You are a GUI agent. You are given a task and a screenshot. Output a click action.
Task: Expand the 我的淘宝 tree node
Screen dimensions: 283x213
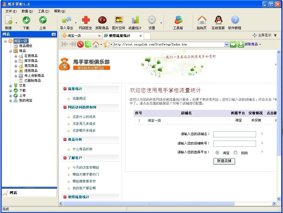(x=11, y=101)
